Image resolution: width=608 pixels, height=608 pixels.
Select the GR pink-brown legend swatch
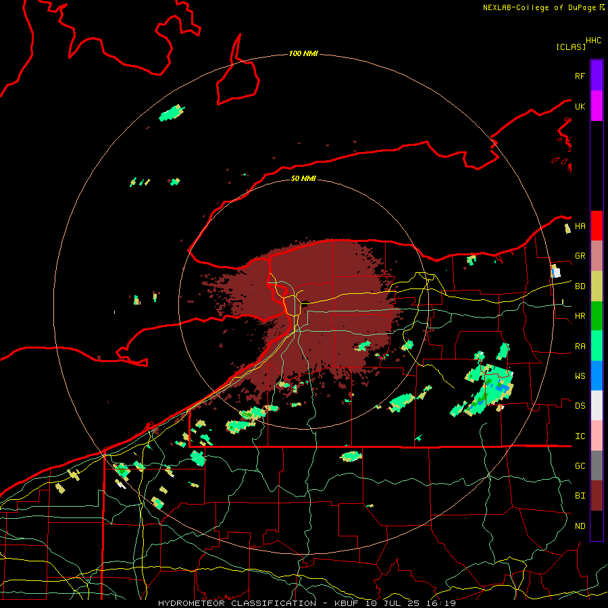(x=597, y=256)
